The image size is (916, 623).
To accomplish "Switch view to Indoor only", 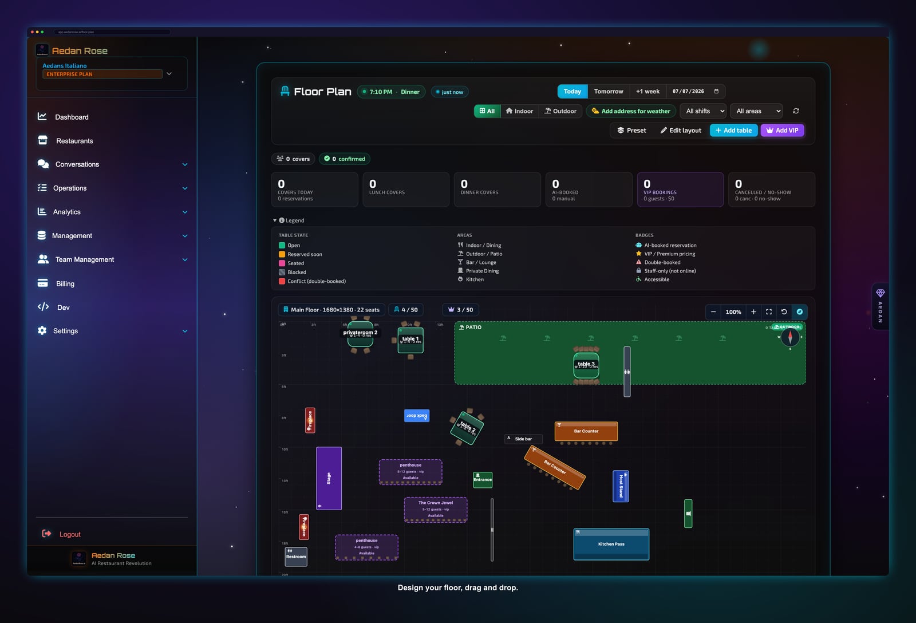I will click(519, 111).
